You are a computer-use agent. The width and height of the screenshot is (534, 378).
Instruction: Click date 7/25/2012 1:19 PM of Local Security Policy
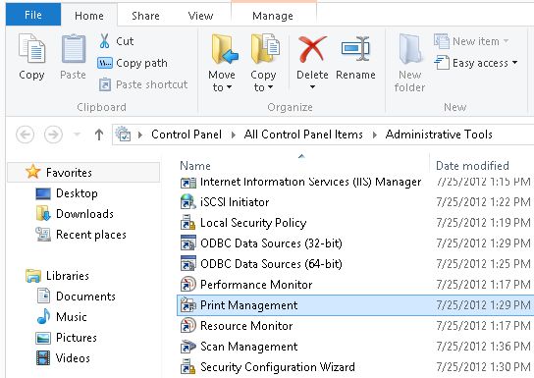click(483, 223)
